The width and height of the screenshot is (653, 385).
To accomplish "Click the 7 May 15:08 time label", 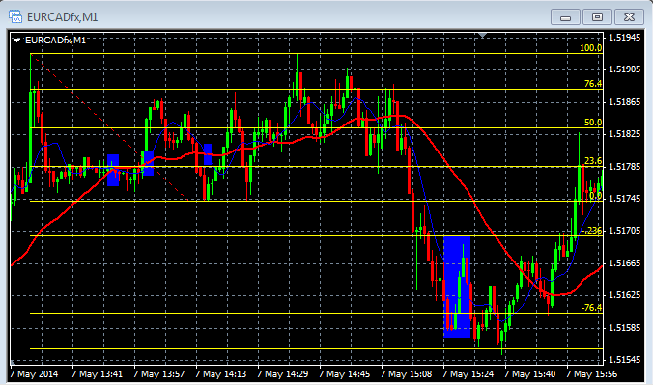I will 406,373.
